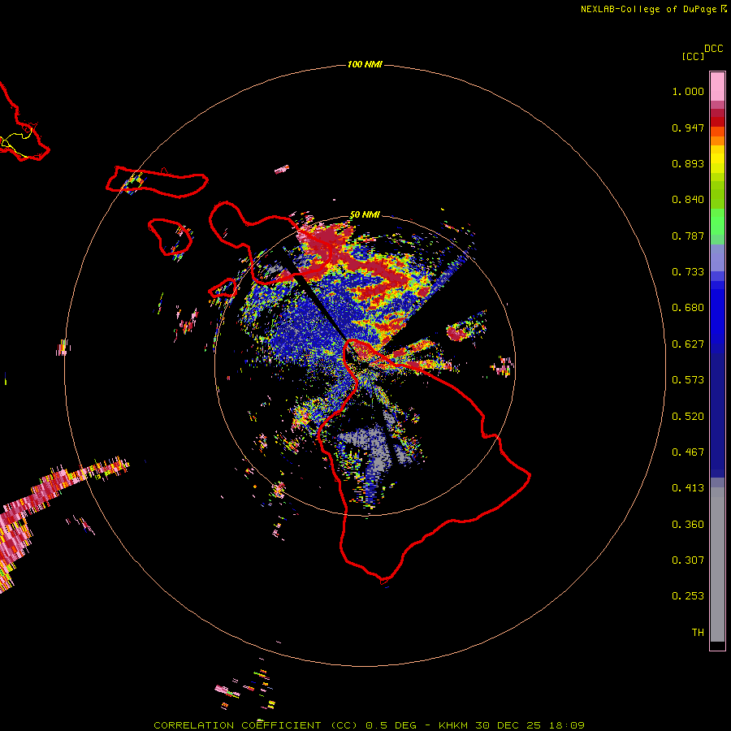Viewport: 731px width, 731px height.
Task: Pick the bright green swatch on color bar
Action: tap(717, 222)
